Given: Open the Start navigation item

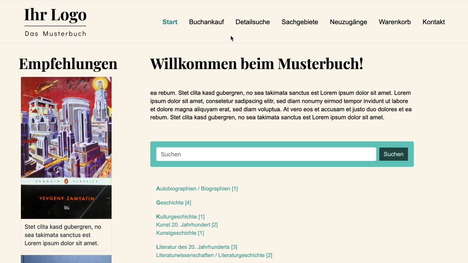Looking at the screenshot, I should 170,22.
